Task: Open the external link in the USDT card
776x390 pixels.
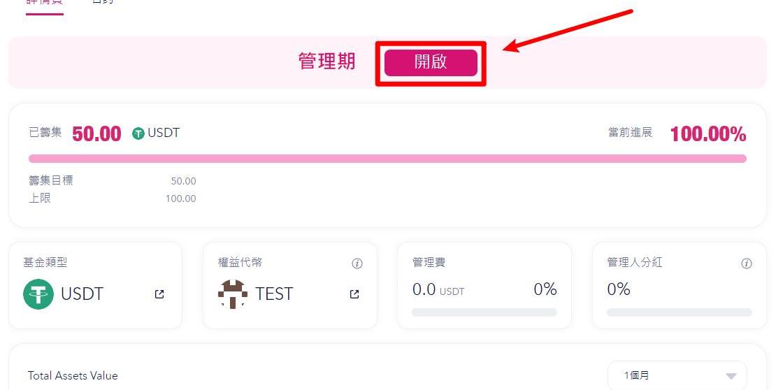Action: coord(159,294)
